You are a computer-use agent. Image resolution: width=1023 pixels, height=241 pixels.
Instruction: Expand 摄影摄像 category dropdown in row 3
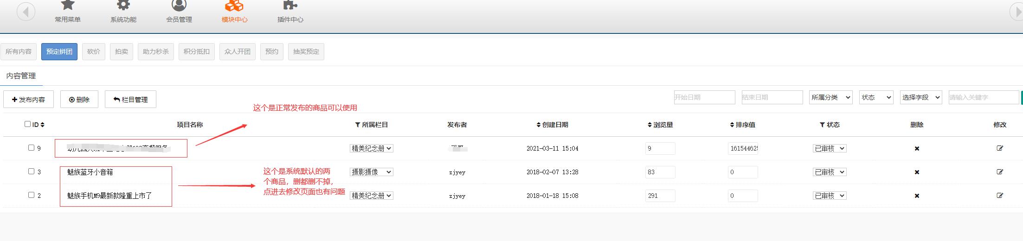pos(371,172)
